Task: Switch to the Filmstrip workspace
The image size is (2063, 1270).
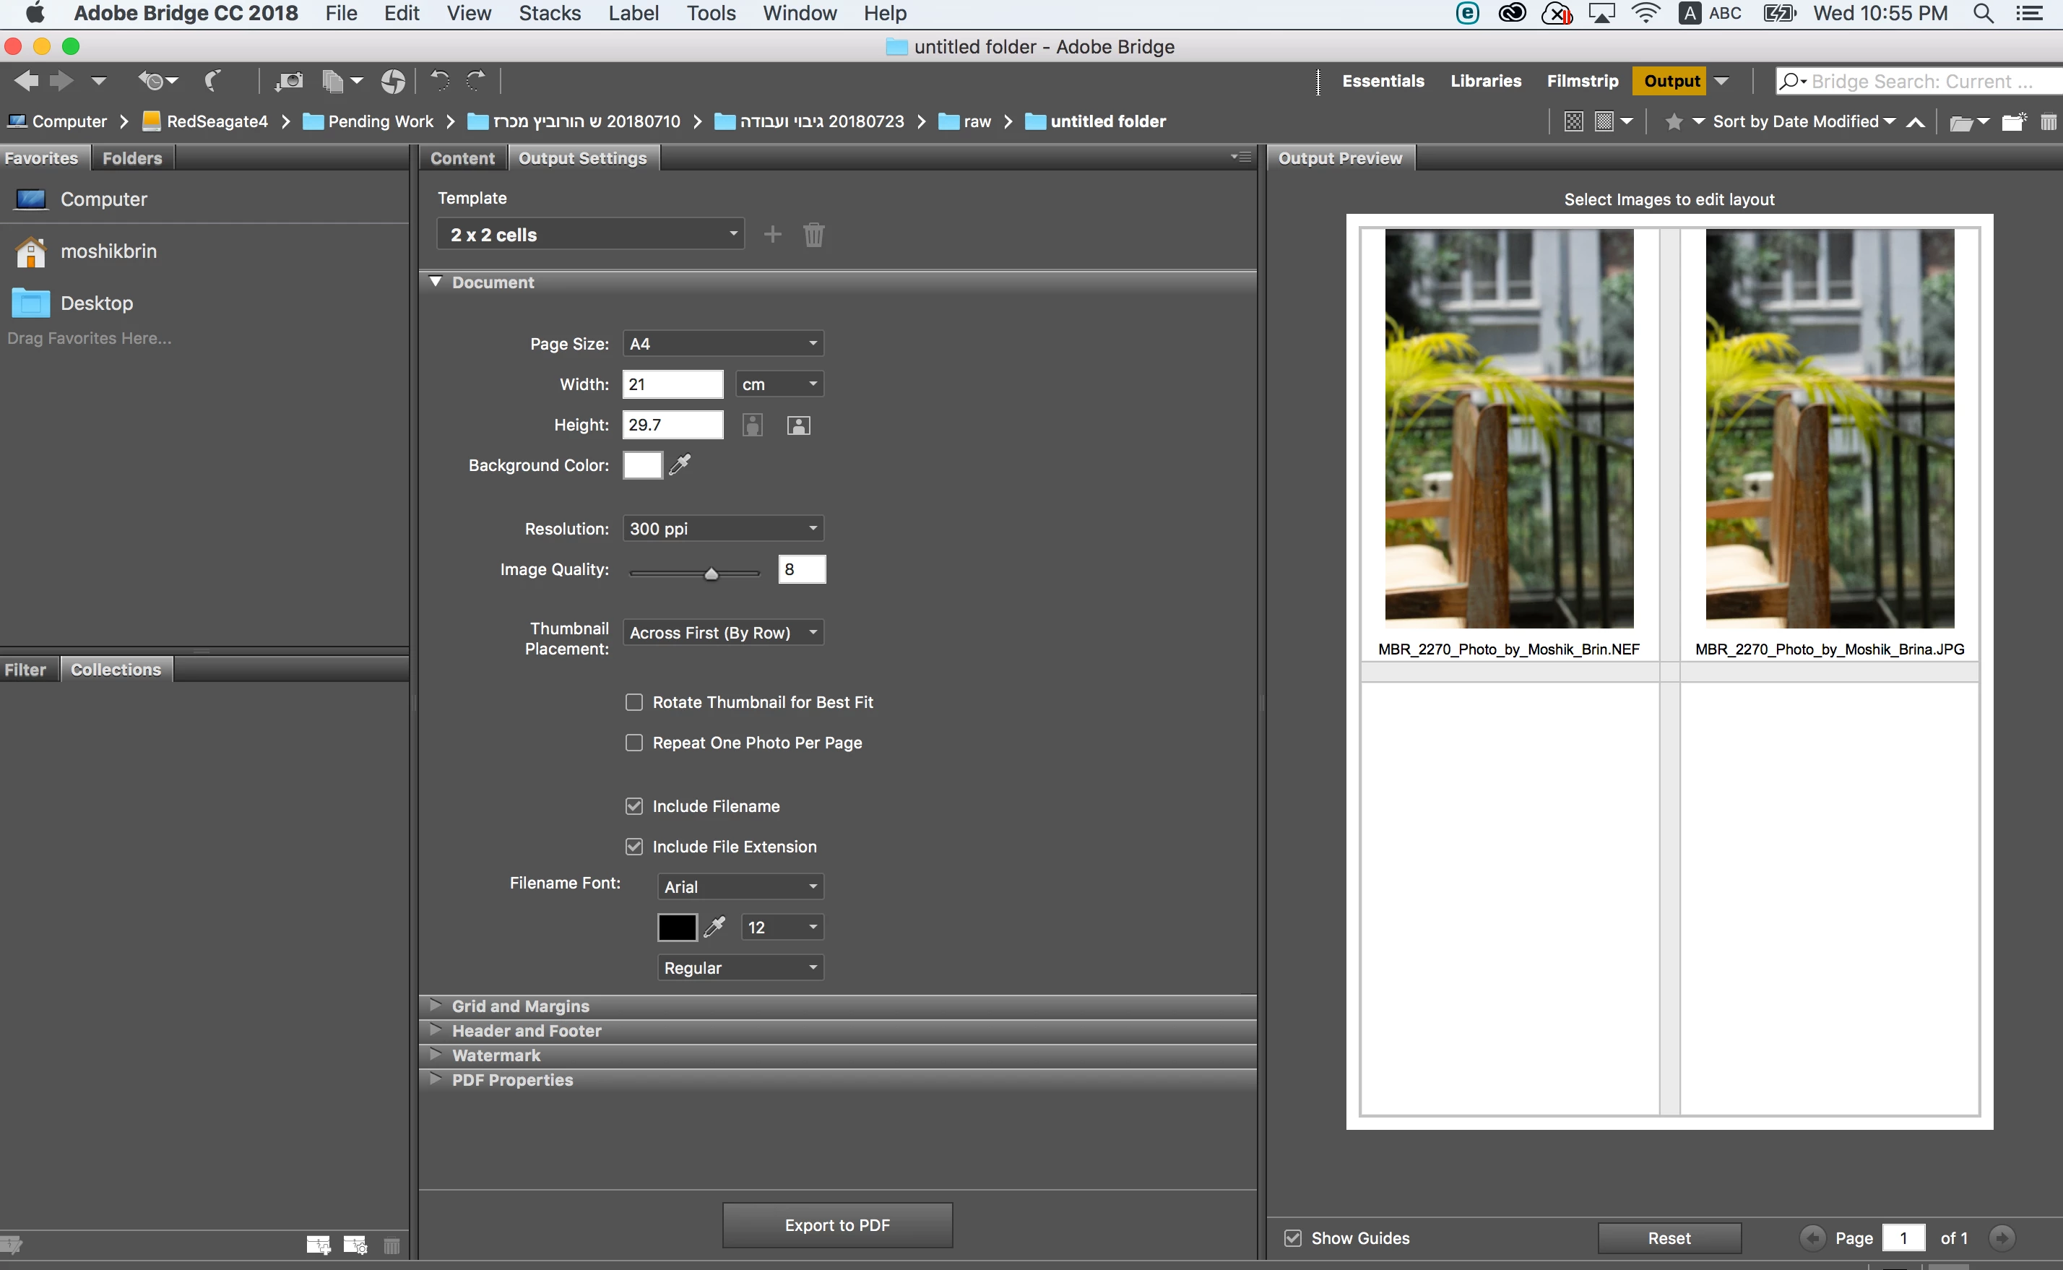Action: [1582, 82]
